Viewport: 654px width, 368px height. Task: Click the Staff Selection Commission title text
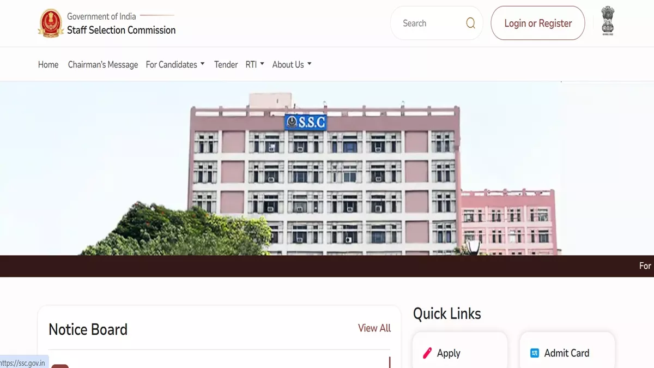click(x=121, y=30)
